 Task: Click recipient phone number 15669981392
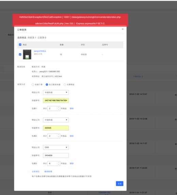(54, 72)
